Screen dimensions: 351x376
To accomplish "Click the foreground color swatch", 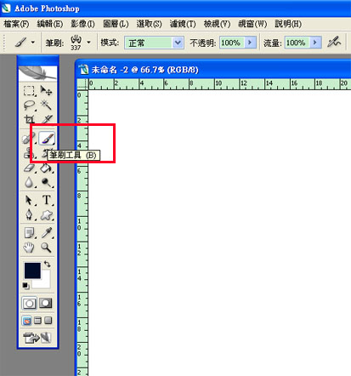I will (32, 271).
